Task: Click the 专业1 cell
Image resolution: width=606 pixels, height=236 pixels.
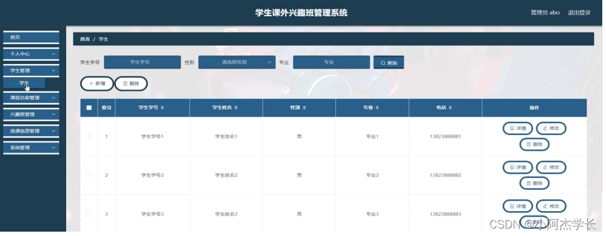Action: click(x=372, y=136)
